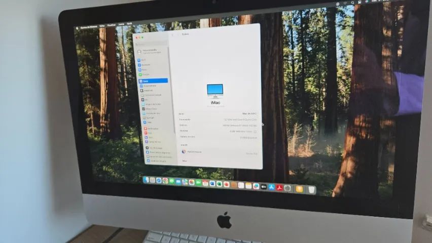Click the iMac computer image

click(215, 91)
